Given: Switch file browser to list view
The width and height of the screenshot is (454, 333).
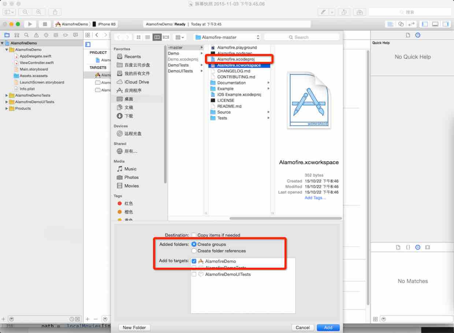Looking at the screenshot, I should point(148,37).
